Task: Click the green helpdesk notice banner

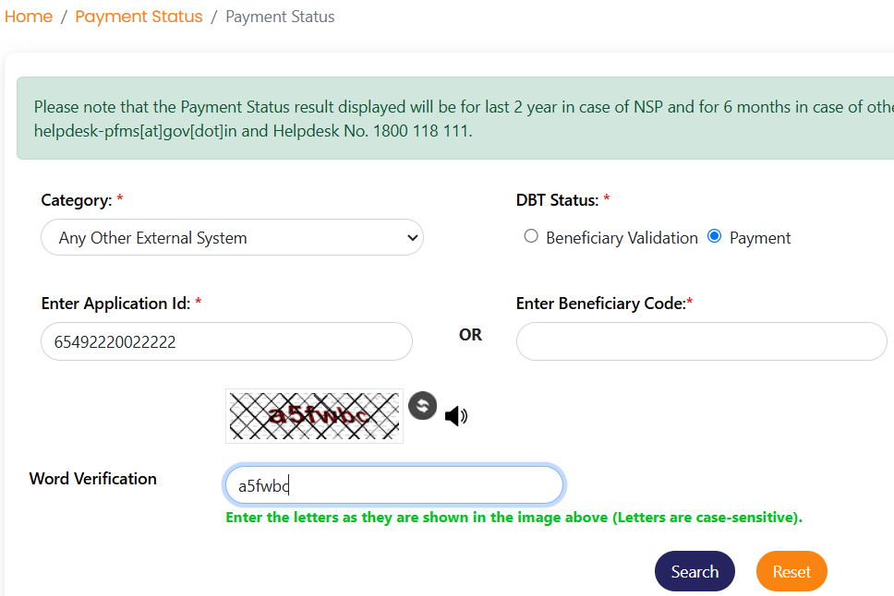Action: click(455, 118)
